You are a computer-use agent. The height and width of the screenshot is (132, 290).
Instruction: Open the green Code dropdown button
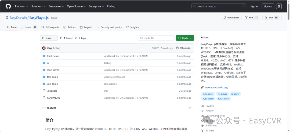(x=185, y=38)
